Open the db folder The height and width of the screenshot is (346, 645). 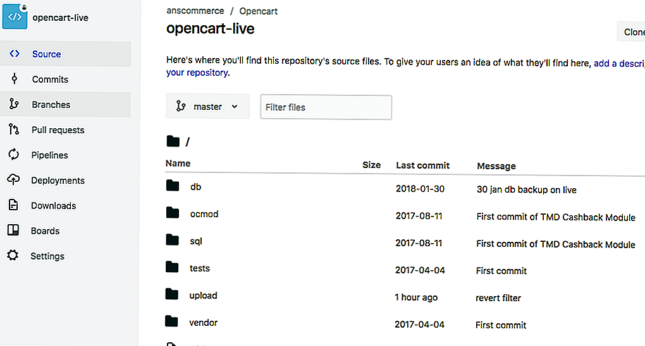point(195,187)
